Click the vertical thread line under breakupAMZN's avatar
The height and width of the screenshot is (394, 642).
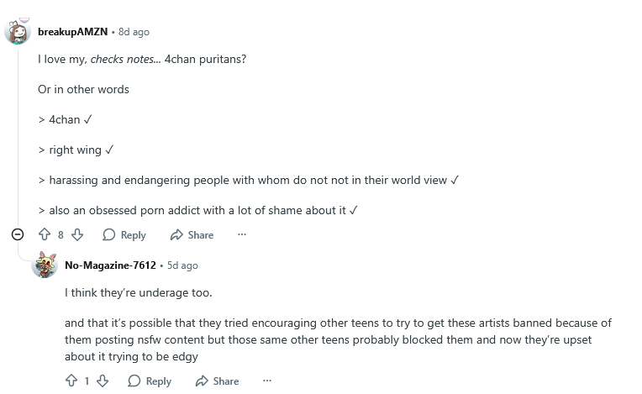[x=18, y=134]
